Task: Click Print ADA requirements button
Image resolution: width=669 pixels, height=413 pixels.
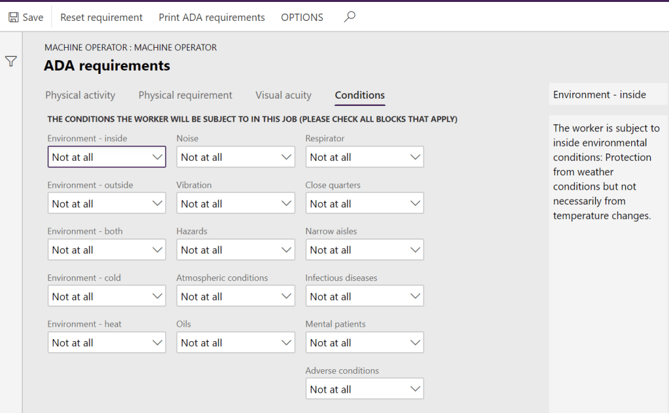Action: click(212, 18)
